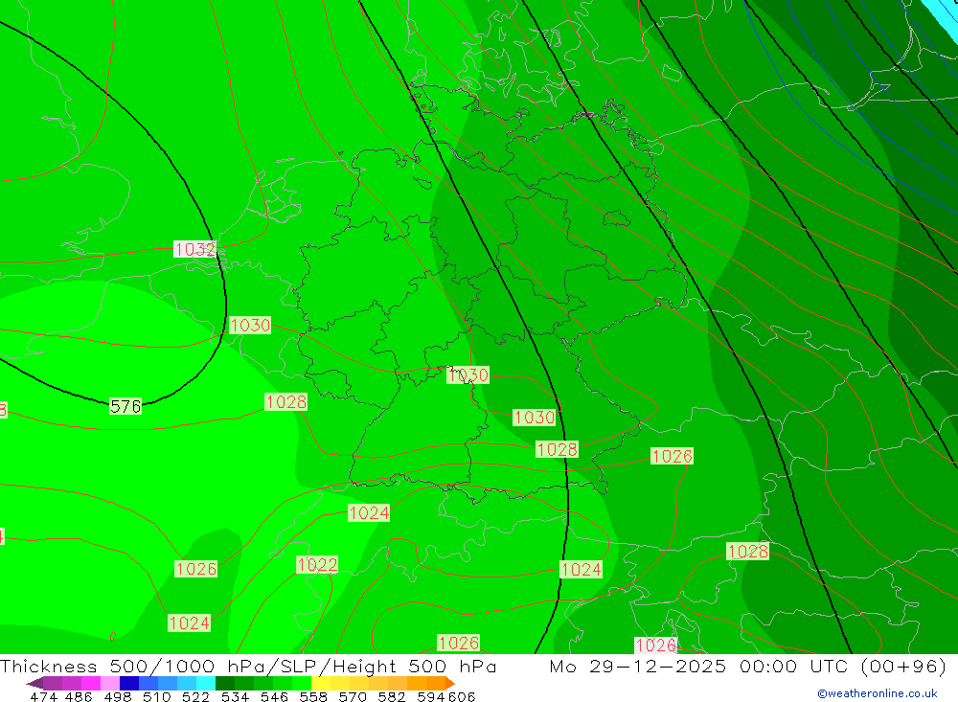Screen dimensions: 958x702
Task: Click the 546 legend value
Action: 274,696
